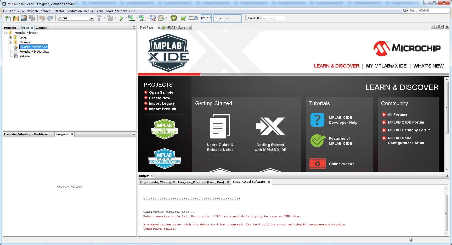The image size is (452, 245).
Task: Click the Undo arrow icon
Action: tap(42, 18)
